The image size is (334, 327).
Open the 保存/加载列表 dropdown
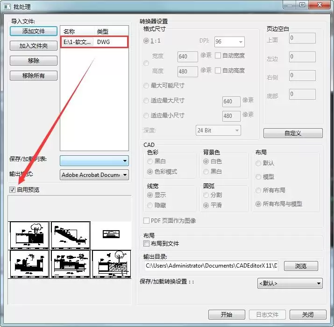(x=94, y=160)
